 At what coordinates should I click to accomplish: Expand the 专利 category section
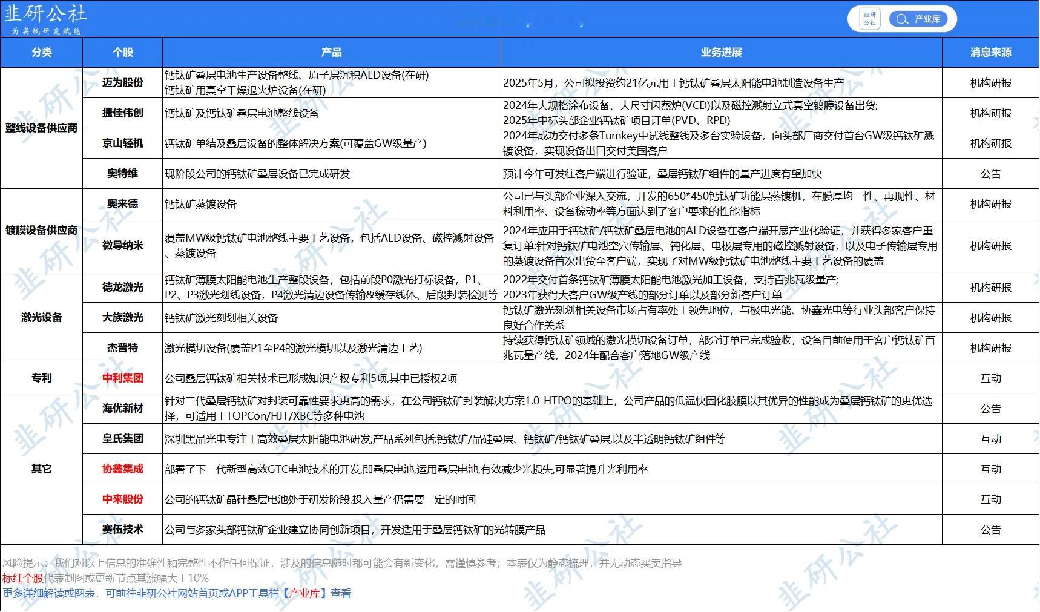click(x=41, y=378)
